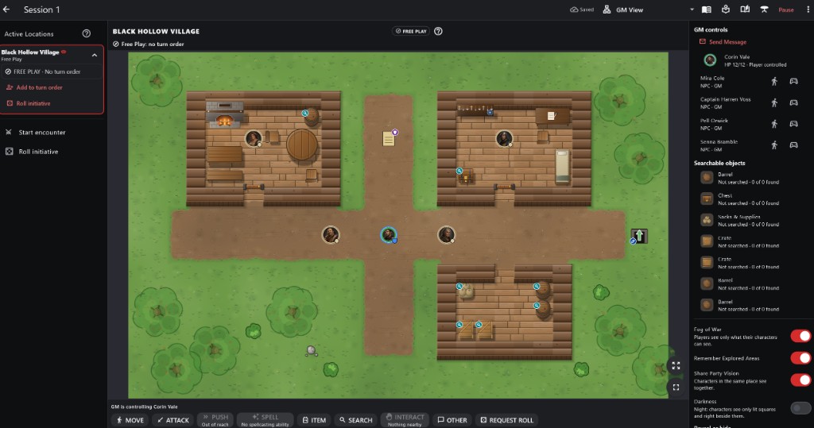This screenshot has width=814, height=428.
Task: Select Sacks & Supplies searchable object
Action: [740, 221]
